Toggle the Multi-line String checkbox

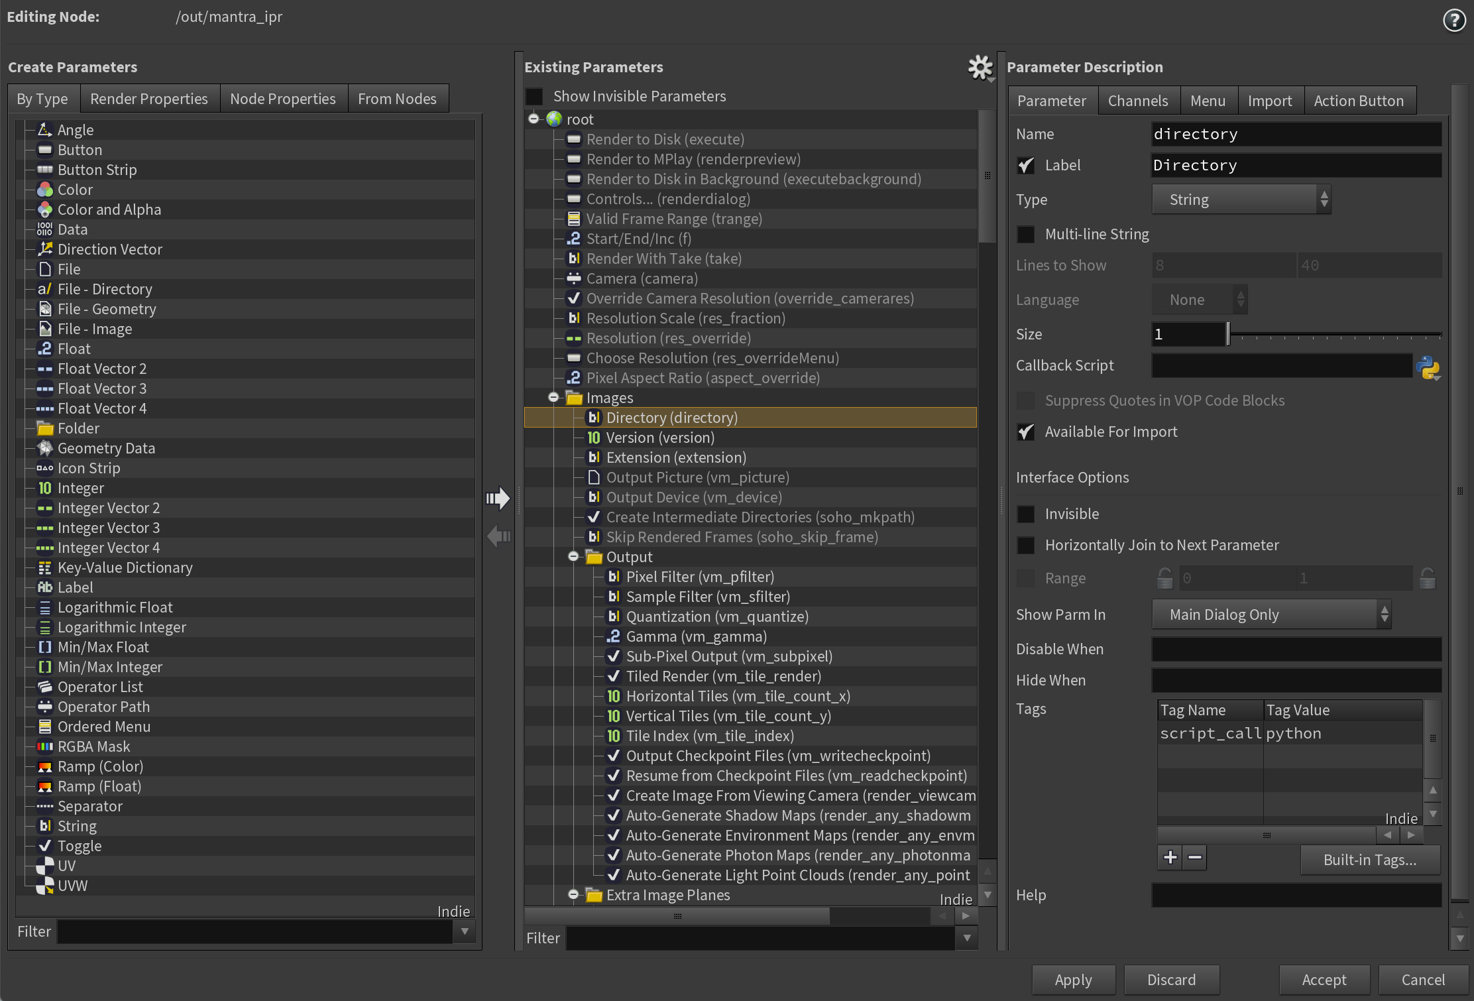[x=1026, y=234]
